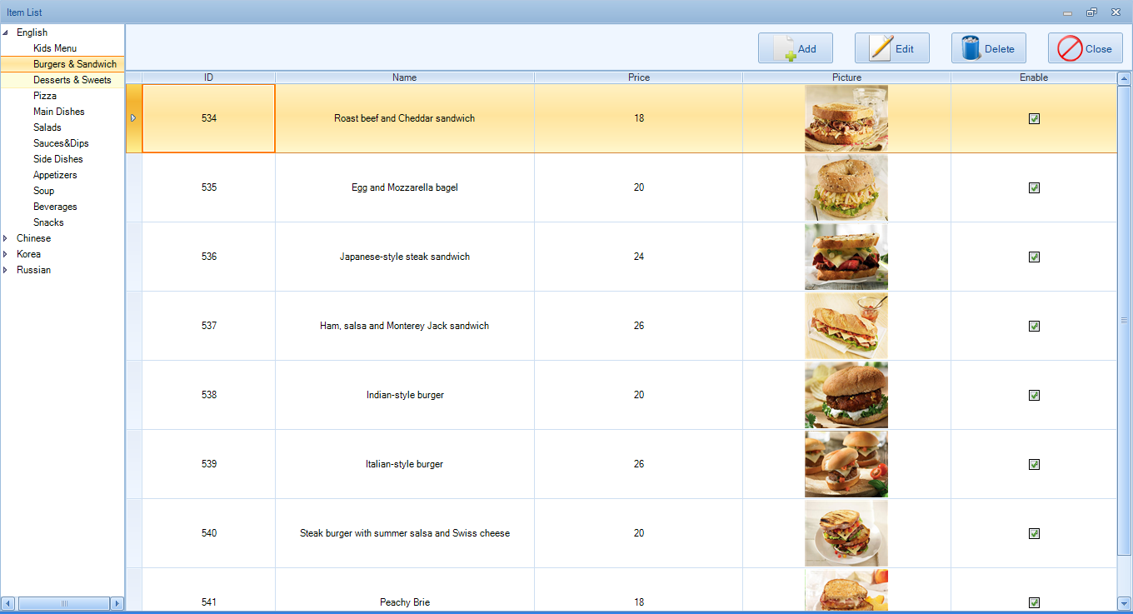Viewport: 1133px width, 614px height.
Task: Disable the checkbox for item 535
Action: click(x=1034, y=187)
